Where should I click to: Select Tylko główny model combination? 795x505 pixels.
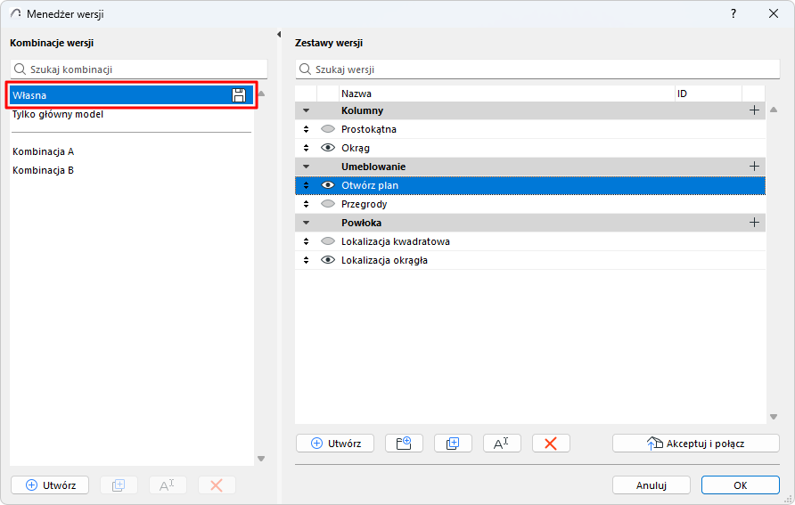pyautogui.click(x=58, y=115)
